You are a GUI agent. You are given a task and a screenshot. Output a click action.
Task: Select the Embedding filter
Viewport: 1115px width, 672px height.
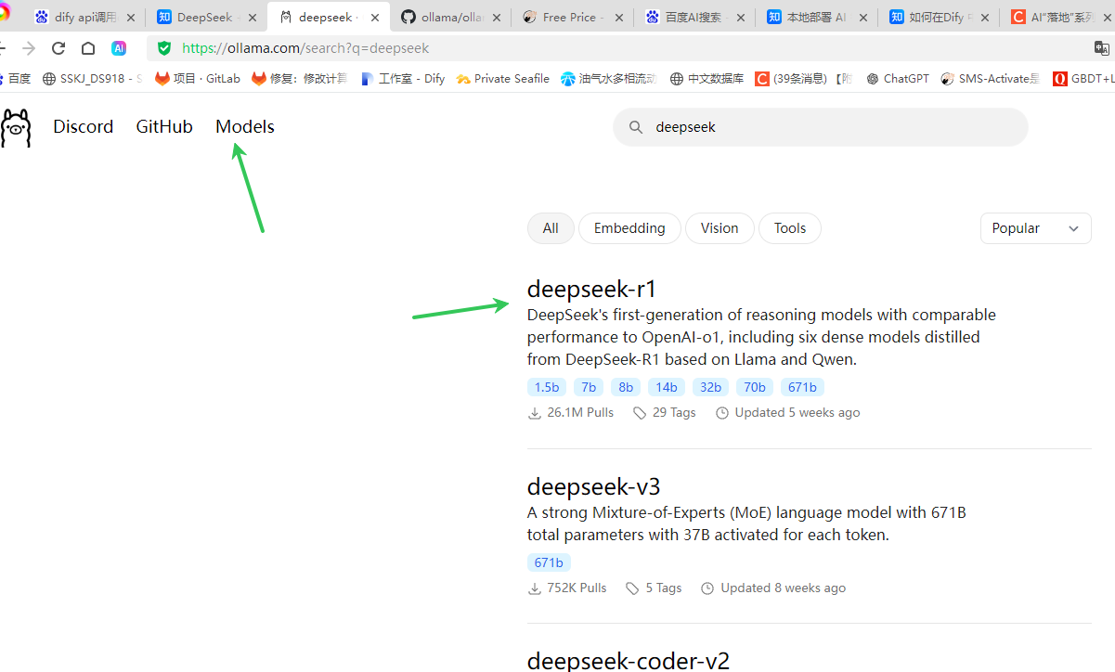[629, 228]
